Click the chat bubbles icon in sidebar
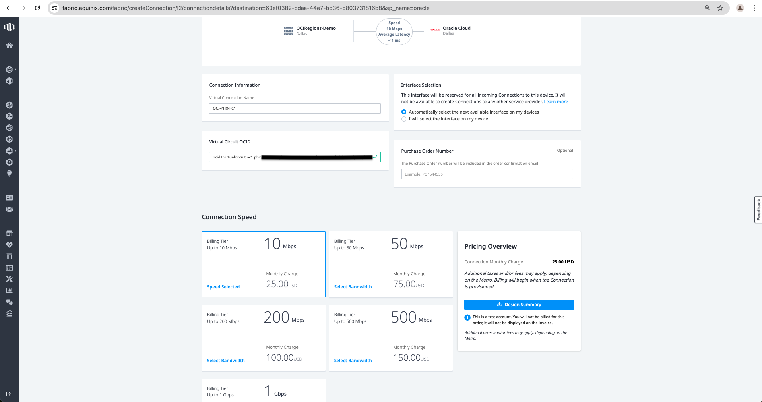The image size is (762, 402). 9,302
